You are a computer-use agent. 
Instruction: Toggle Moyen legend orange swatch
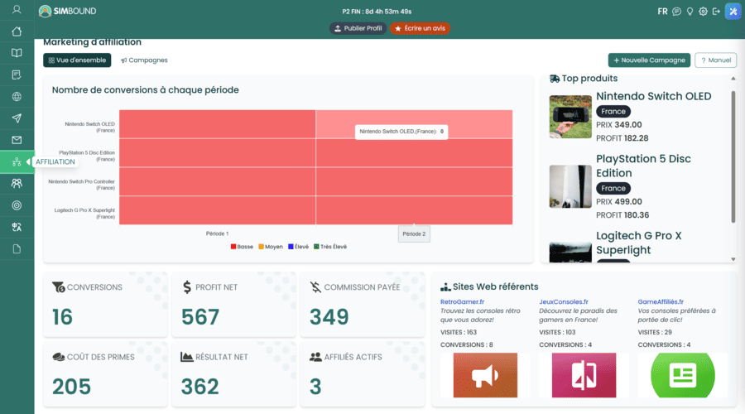pos(261,247)
